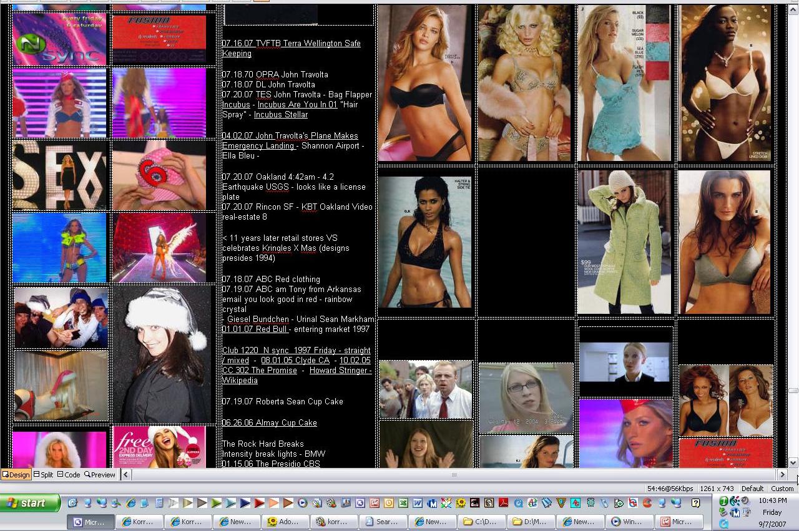Image resolution: width=799 pixels, height=531 pixels.
Task: Launch Windows Media Player from quick launch
Action: [x=302, y=503]
